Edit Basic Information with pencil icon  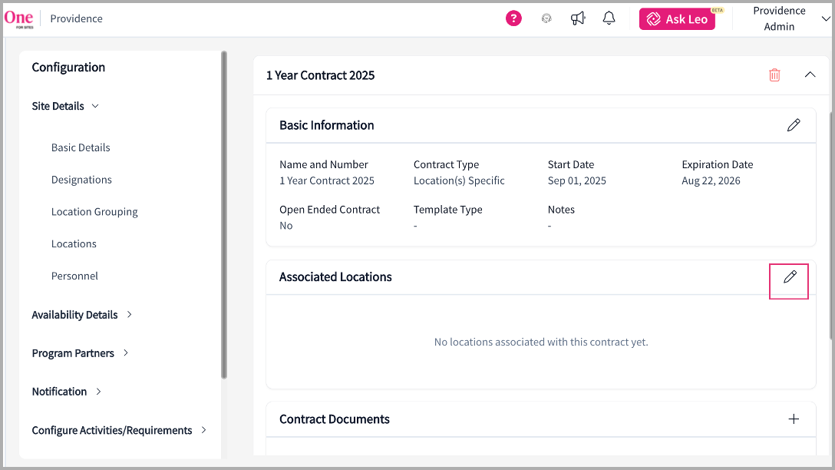tap(794, 125)
